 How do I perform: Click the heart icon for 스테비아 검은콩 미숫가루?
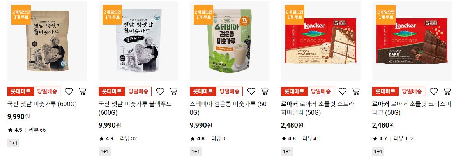(x=251, y=91)
